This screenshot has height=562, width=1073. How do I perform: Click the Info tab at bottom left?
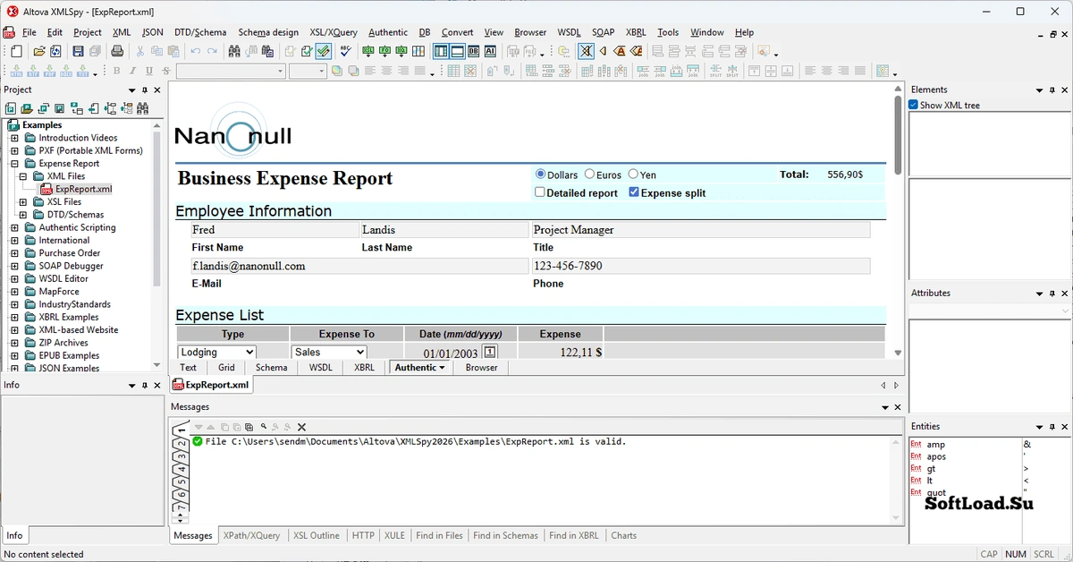click(x=14, y=535)
